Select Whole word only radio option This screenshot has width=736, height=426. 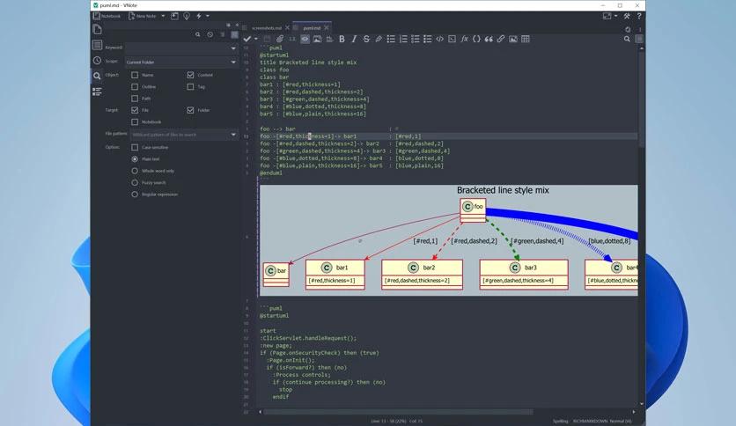(135, 171)
